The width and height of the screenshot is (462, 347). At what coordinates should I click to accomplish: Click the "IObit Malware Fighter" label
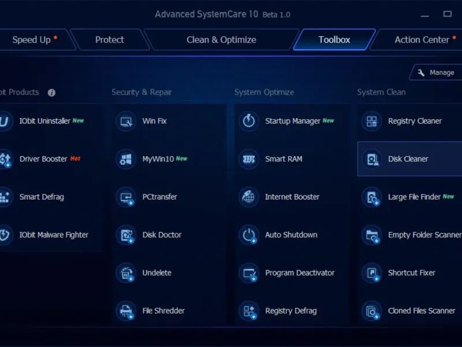(54, 235)
